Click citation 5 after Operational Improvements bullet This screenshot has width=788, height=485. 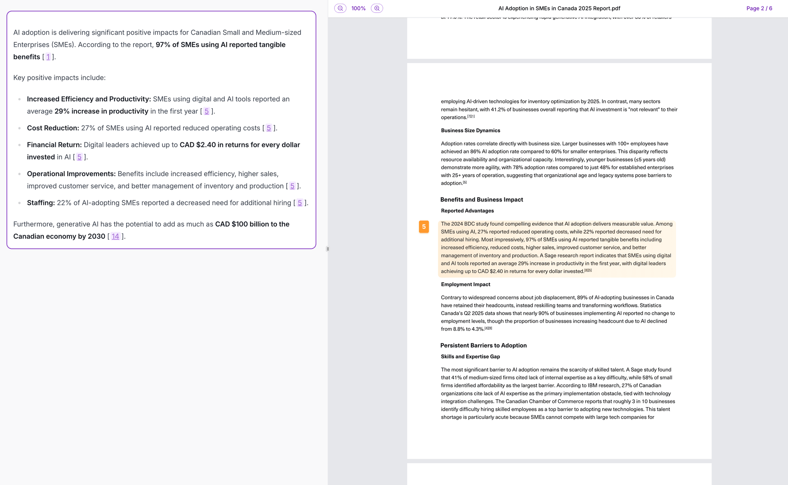(292, 186)
